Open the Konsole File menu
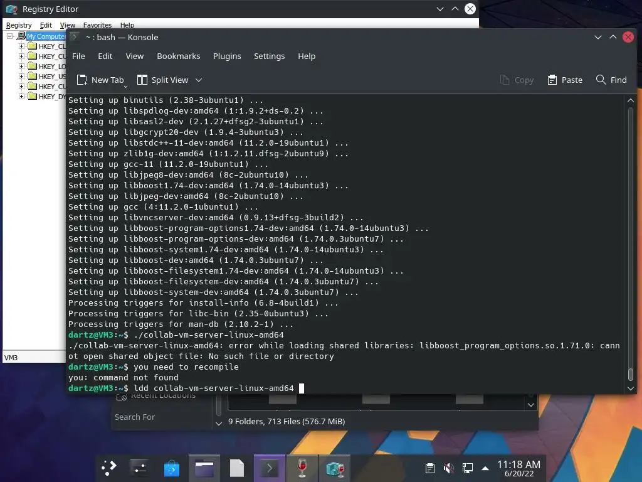Screen dimensions: 642x482 pyautogui.click(x=78, y=56)
